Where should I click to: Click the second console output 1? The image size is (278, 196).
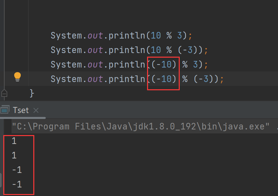14,155
